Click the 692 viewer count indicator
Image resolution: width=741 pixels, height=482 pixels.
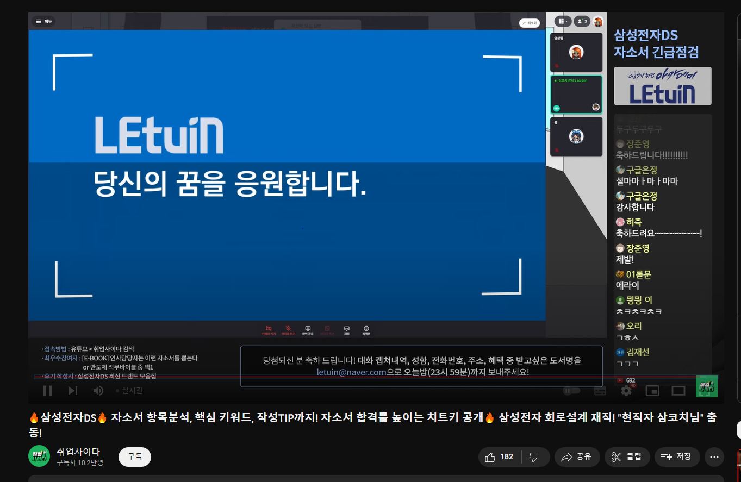(626, 380)
